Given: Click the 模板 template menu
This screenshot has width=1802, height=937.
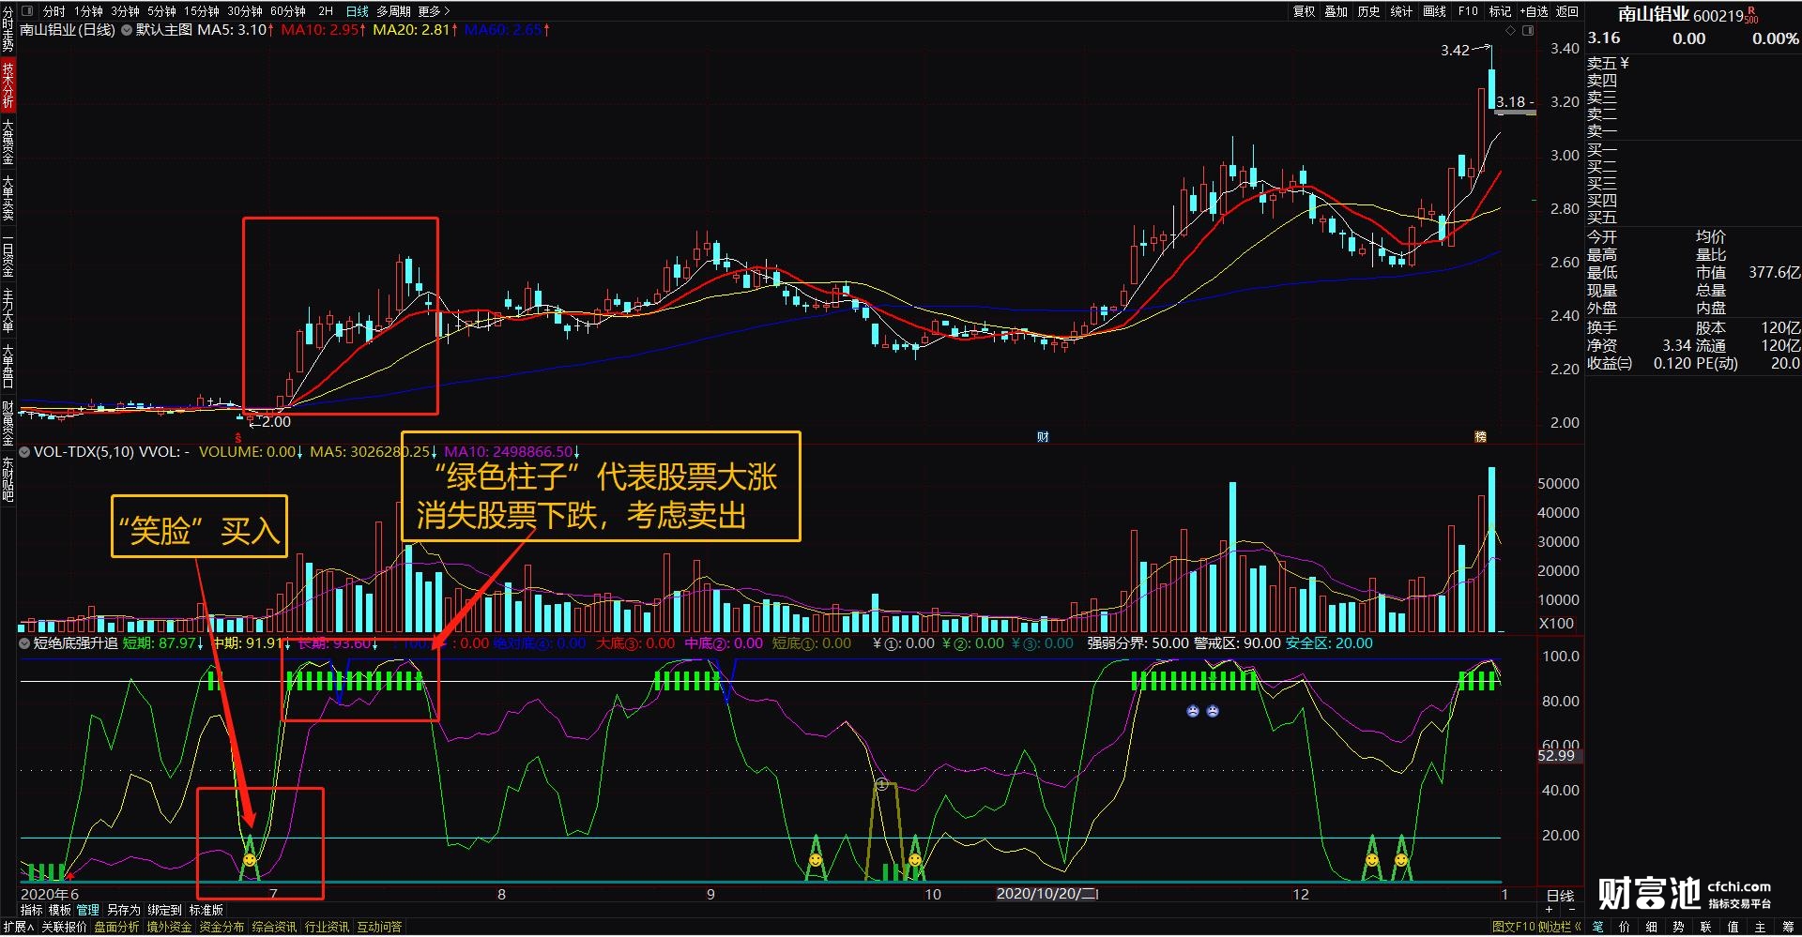Looking at the screenshot, I should pos(59,910).
